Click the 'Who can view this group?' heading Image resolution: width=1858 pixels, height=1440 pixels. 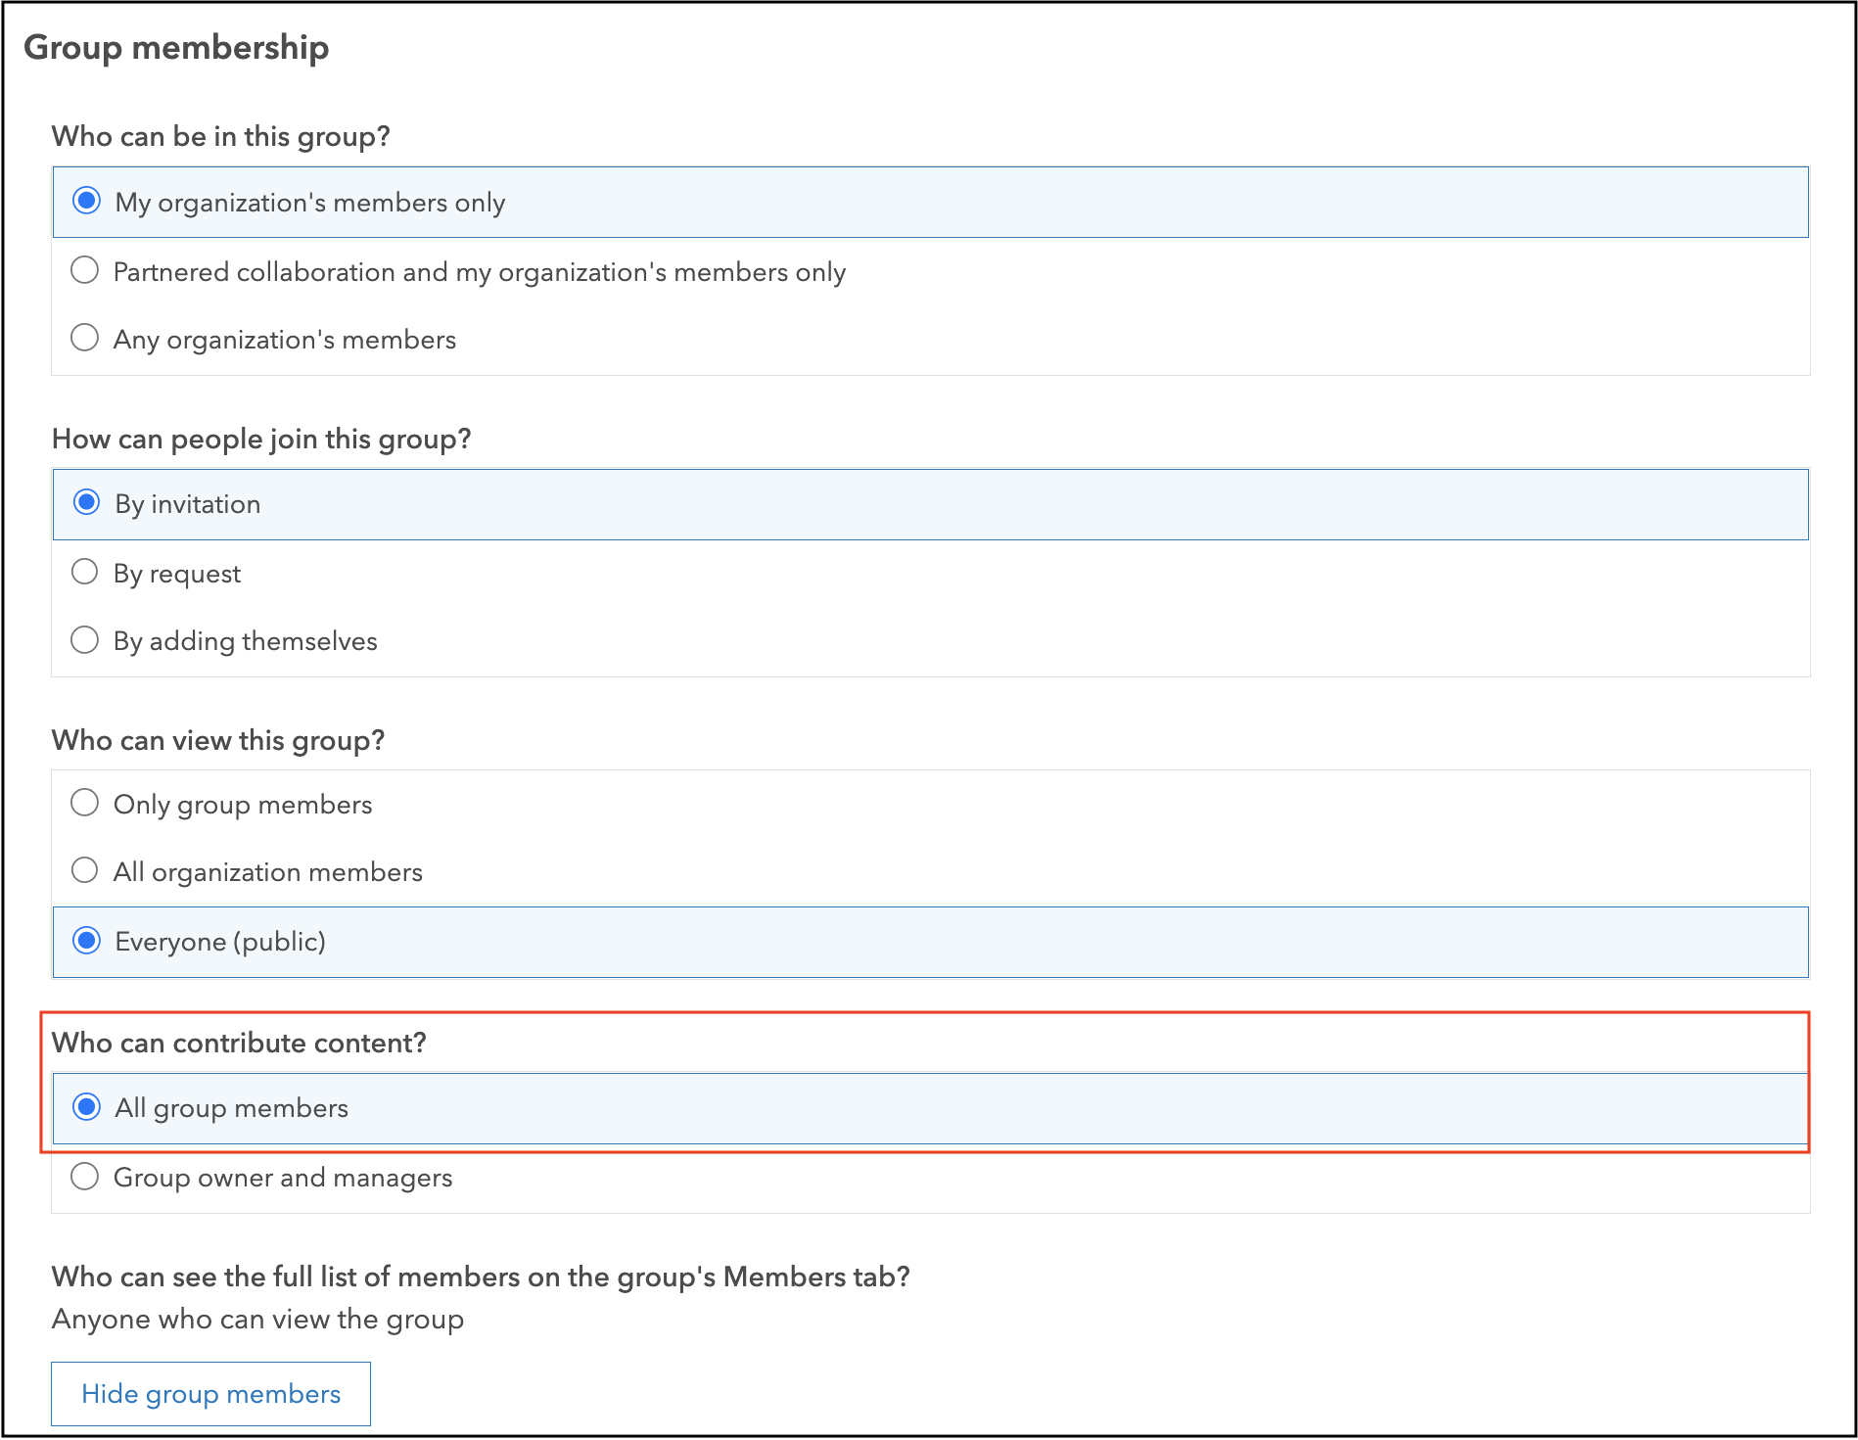(x=218, y=740)
